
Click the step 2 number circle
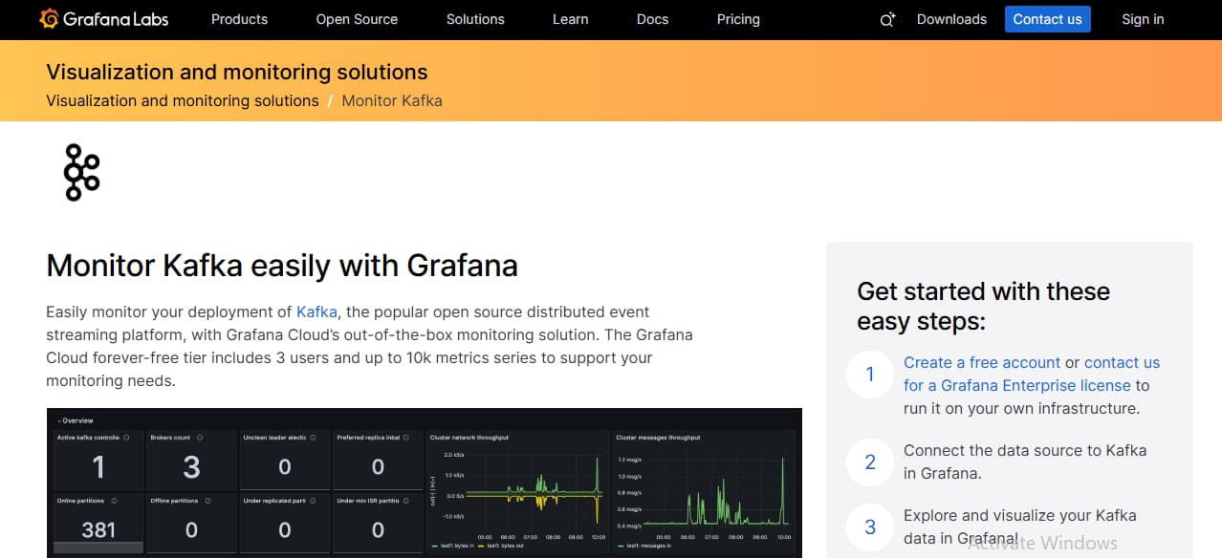[x=869, y=461]
